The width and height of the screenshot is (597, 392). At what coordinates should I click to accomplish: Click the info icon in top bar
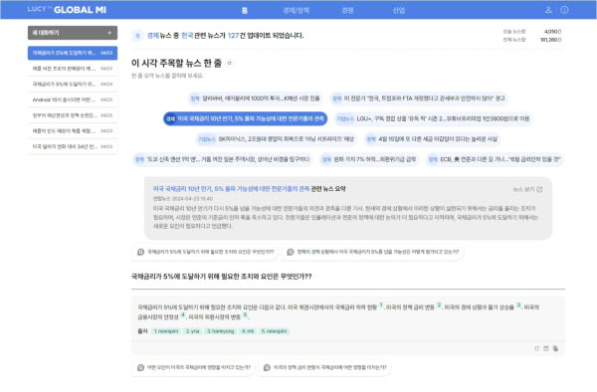564,10
